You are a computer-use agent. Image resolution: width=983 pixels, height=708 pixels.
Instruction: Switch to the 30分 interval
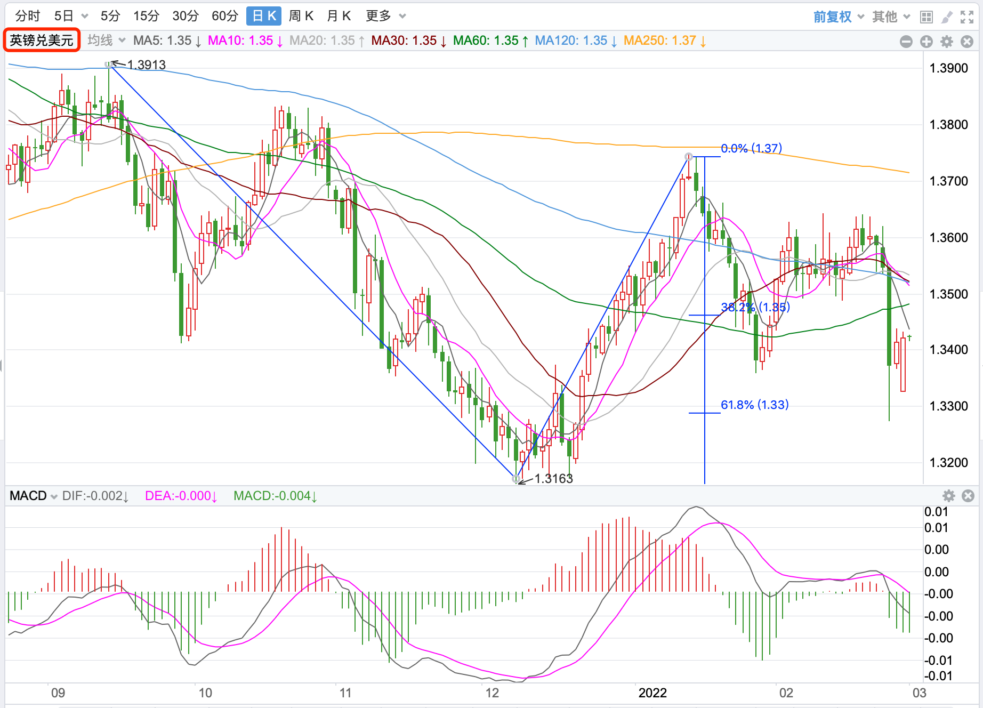tap(186, 16)
